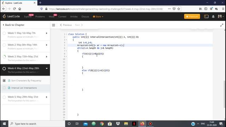Open the browser home page icon
This screenshot has height=127, width=226.
(20, 9)
